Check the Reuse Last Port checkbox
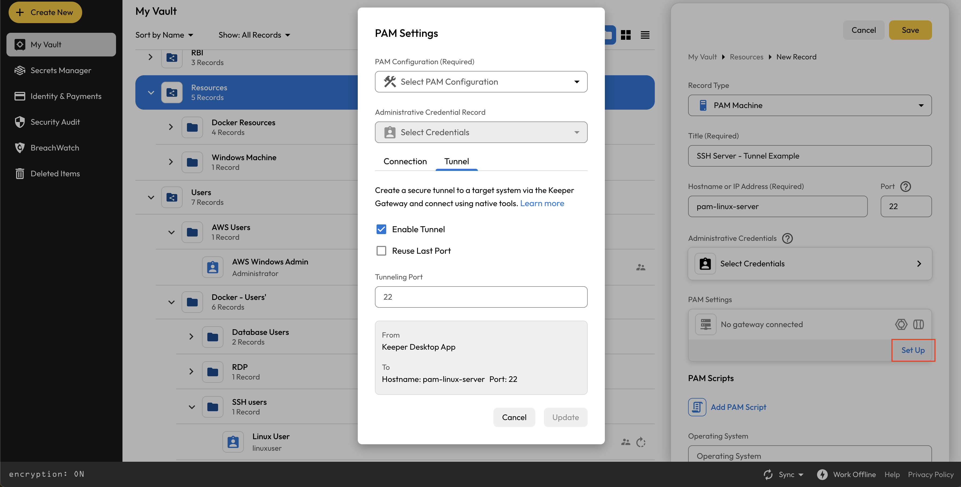 pyautogui.click(x=381, y=251)
